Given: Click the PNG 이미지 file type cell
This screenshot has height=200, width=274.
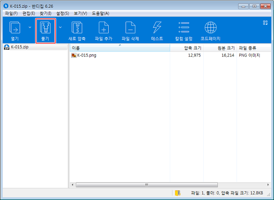Looking at the screenshot, I should coord(249,56).
